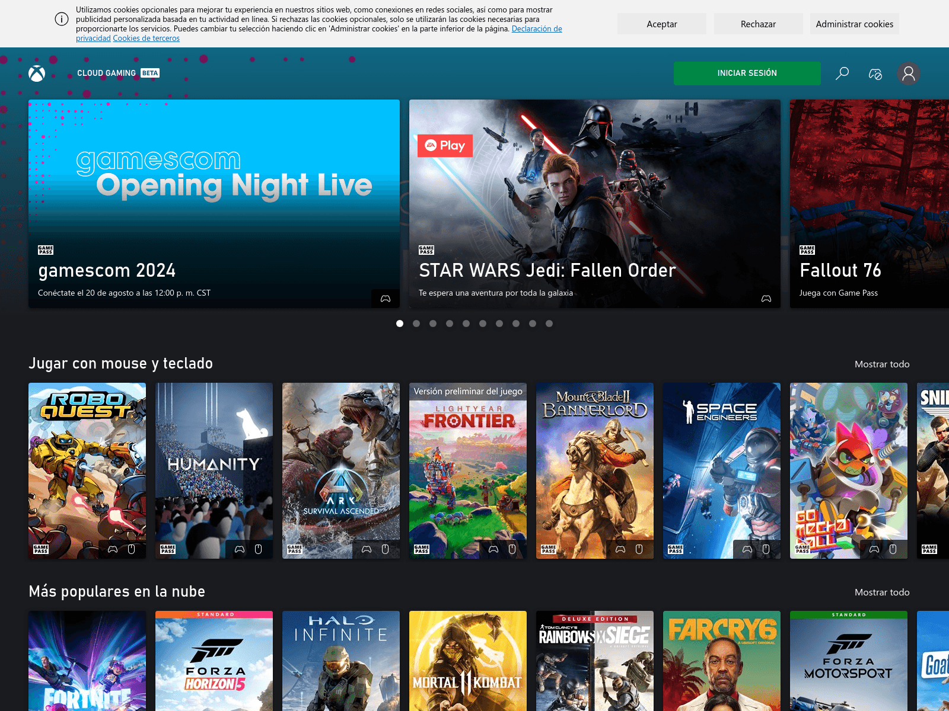This screenshot has width=949, height=711.
Task: Click the controller icon on Star Wars banner
Action: (x=766, y=299)
